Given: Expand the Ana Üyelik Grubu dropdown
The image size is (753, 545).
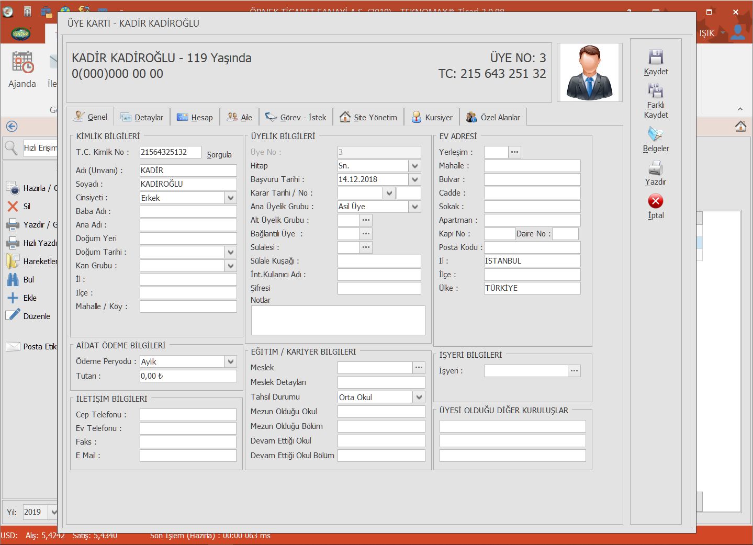Looking at the screenshot, I should 415,207.
